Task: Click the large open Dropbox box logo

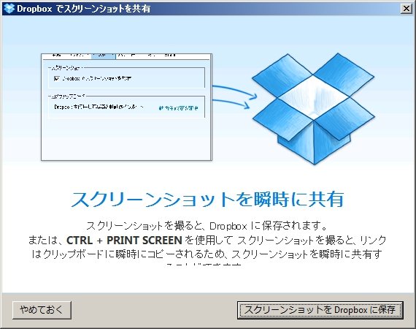Action: (313, 109)
